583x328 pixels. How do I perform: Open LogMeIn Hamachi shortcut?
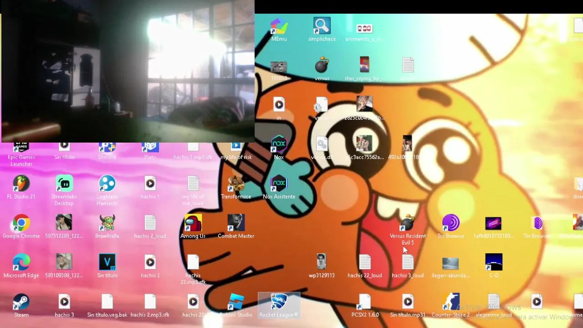107,191
